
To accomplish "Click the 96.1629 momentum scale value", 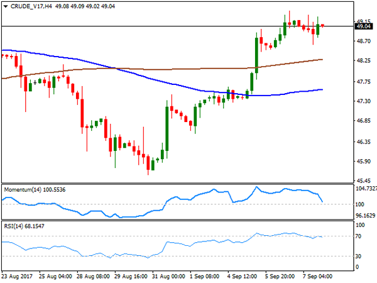I will (366, 216).
